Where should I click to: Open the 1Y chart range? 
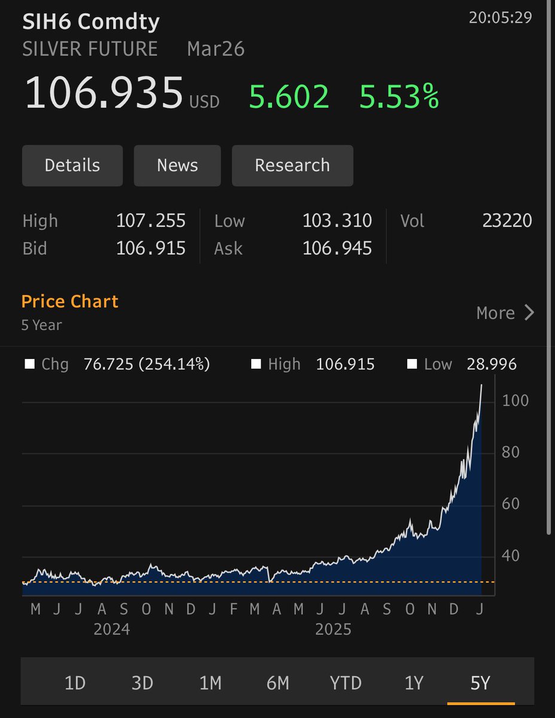(413, 682)
